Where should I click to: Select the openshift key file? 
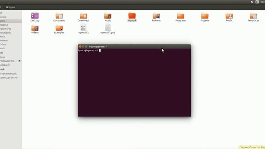tap(84, 28)
